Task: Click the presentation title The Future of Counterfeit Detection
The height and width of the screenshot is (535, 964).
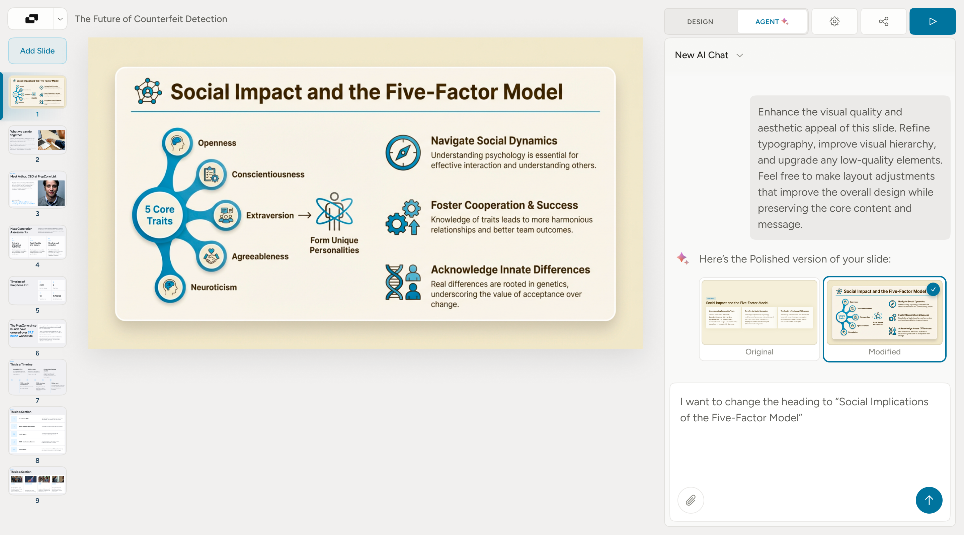Action: [151, 19]
